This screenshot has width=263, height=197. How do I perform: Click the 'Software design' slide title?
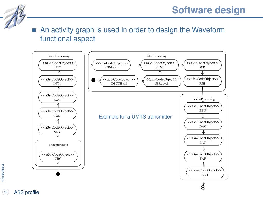209,10
